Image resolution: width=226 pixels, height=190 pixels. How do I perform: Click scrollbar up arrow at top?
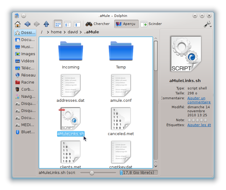click(156, 39)
